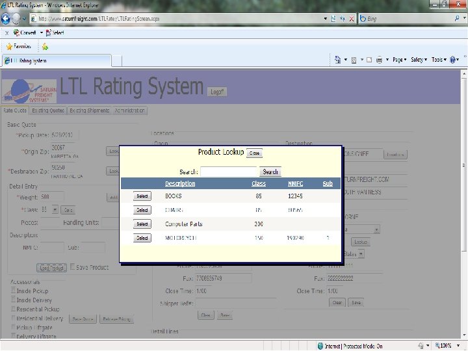Click the Print icon in command bar
This screenshot has width=468, height=351.
pos(380,60)
